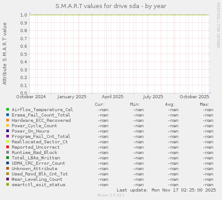Select the smartctl_exit_status legend label
Screen dimensions: 222x200
click(x=38, y=185)
